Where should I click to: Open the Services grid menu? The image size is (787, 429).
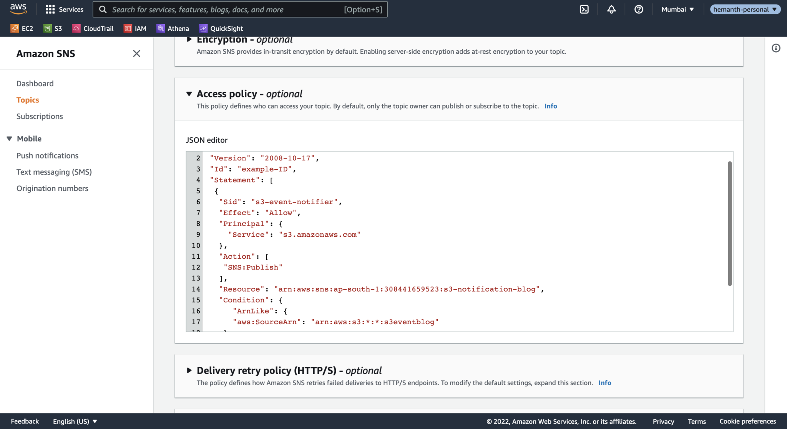[64, 9]
